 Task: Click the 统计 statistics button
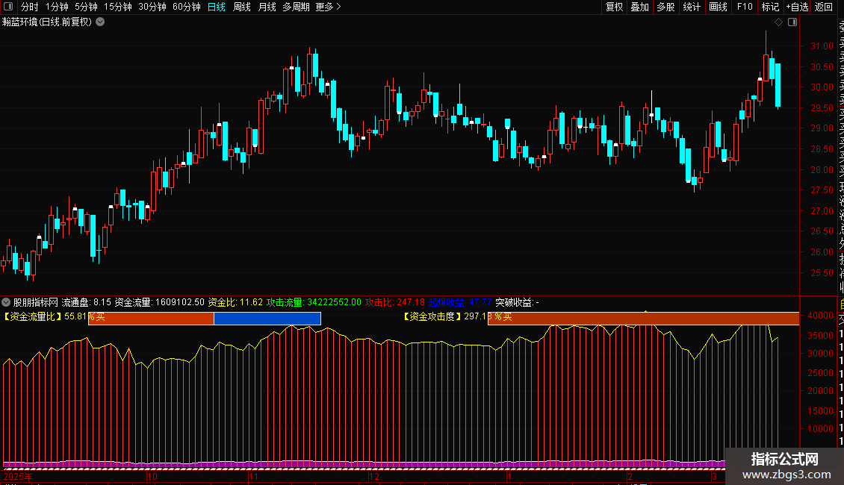(x=692, y=7)
